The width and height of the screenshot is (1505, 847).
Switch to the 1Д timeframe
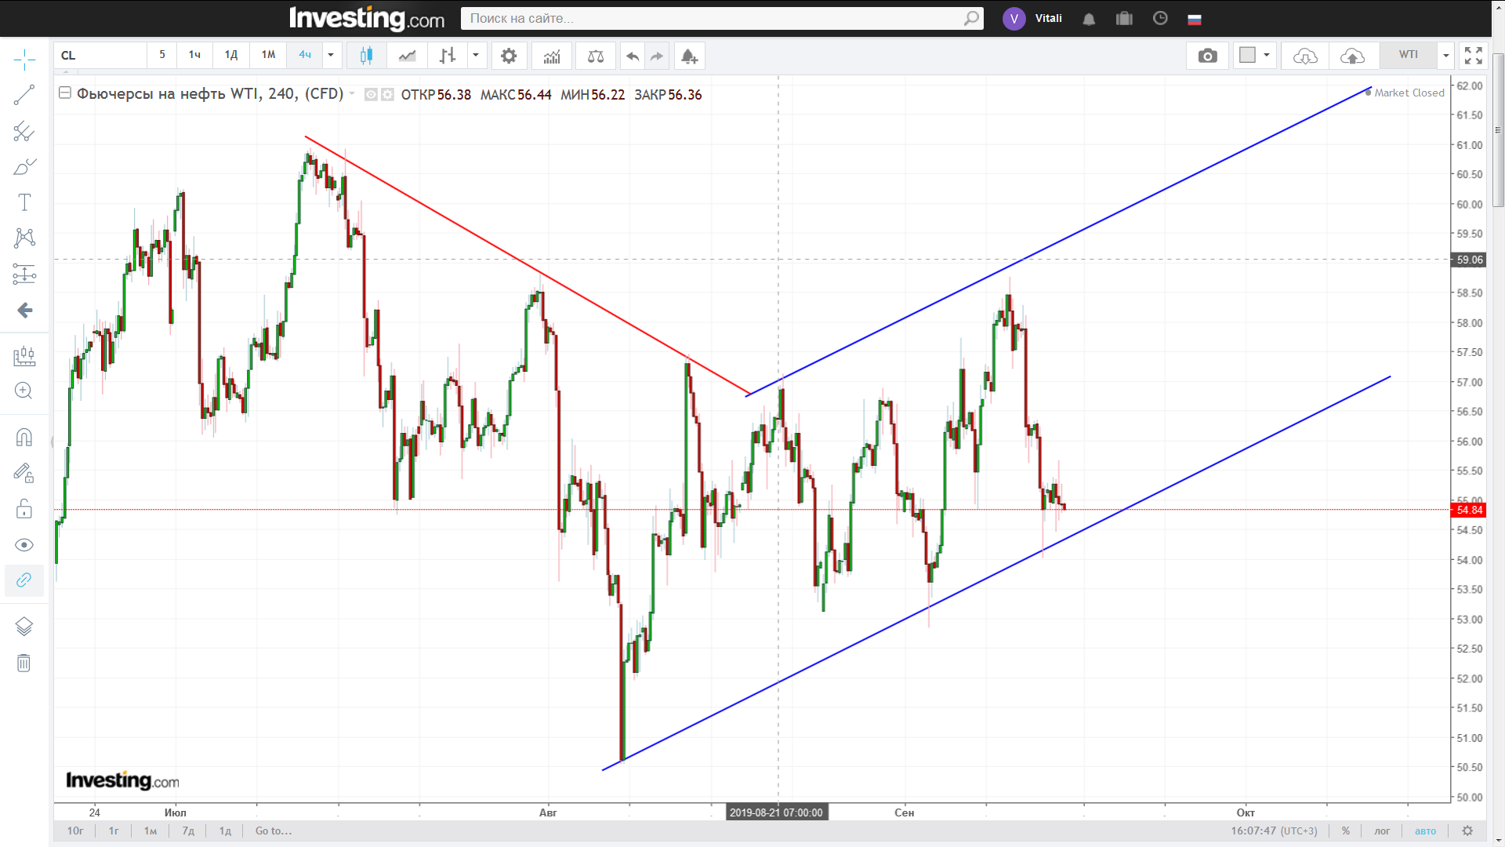[x=230, y=55]
